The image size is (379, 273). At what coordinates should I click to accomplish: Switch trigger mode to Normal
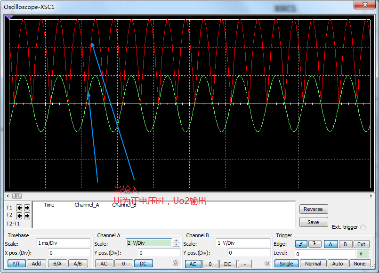tap(313, 264)
